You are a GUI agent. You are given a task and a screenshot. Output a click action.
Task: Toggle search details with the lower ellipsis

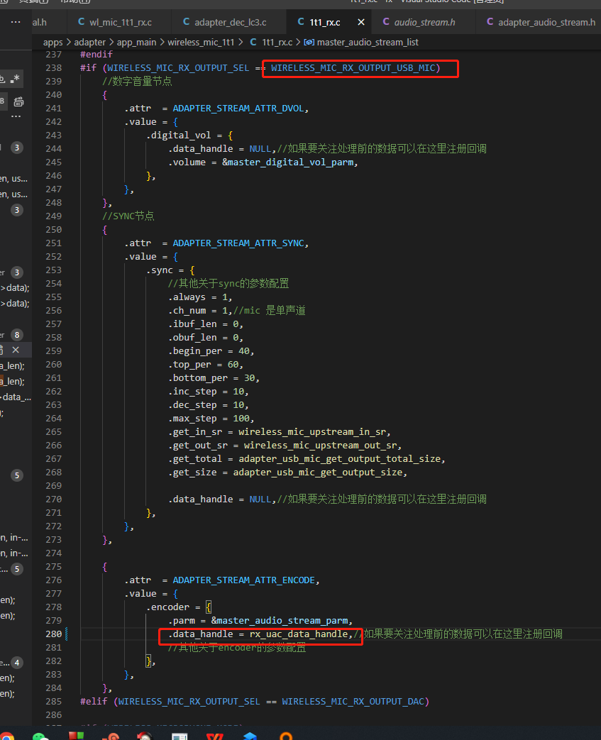16,116
